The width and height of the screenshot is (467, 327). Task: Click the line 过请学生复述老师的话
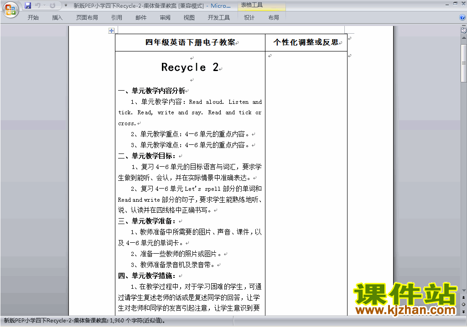pos(189,297)
